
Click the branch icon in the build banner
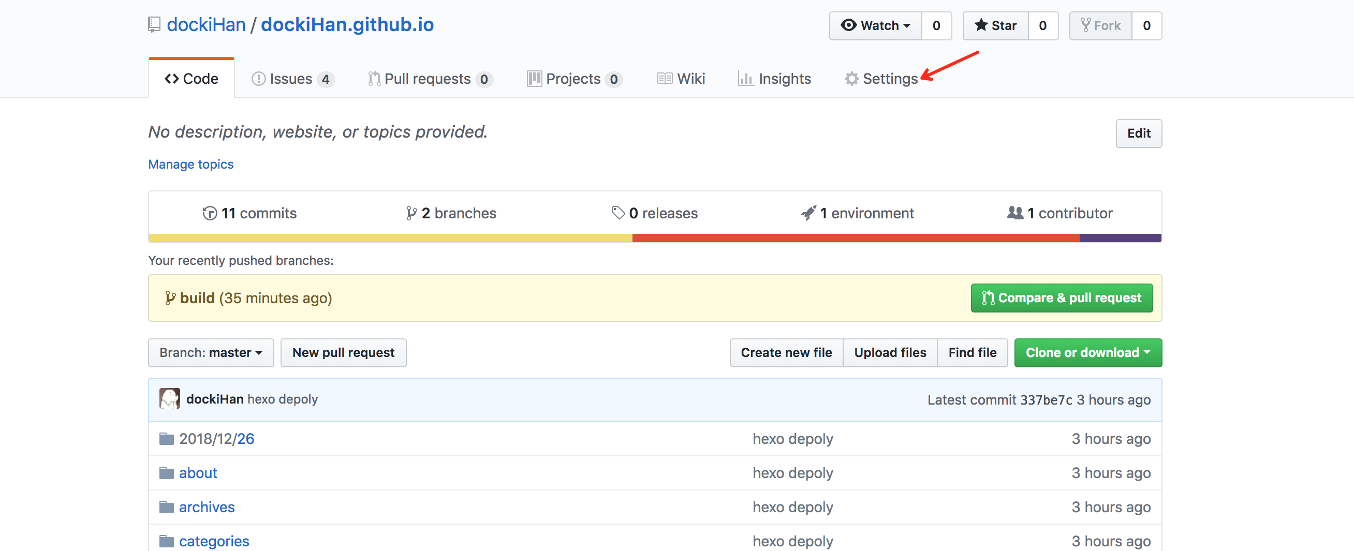(170, 298)
